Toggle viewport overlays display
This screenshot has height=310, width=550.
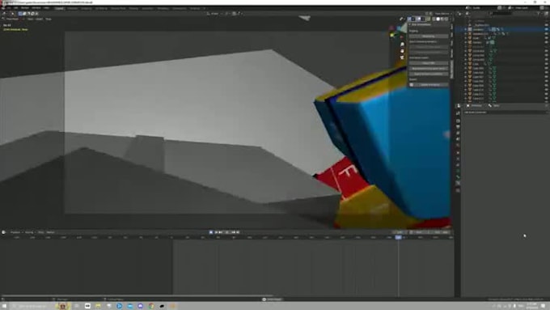419,19
